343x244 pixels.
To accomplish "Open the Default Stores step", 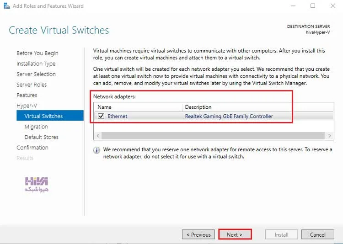I will (41, 137).
